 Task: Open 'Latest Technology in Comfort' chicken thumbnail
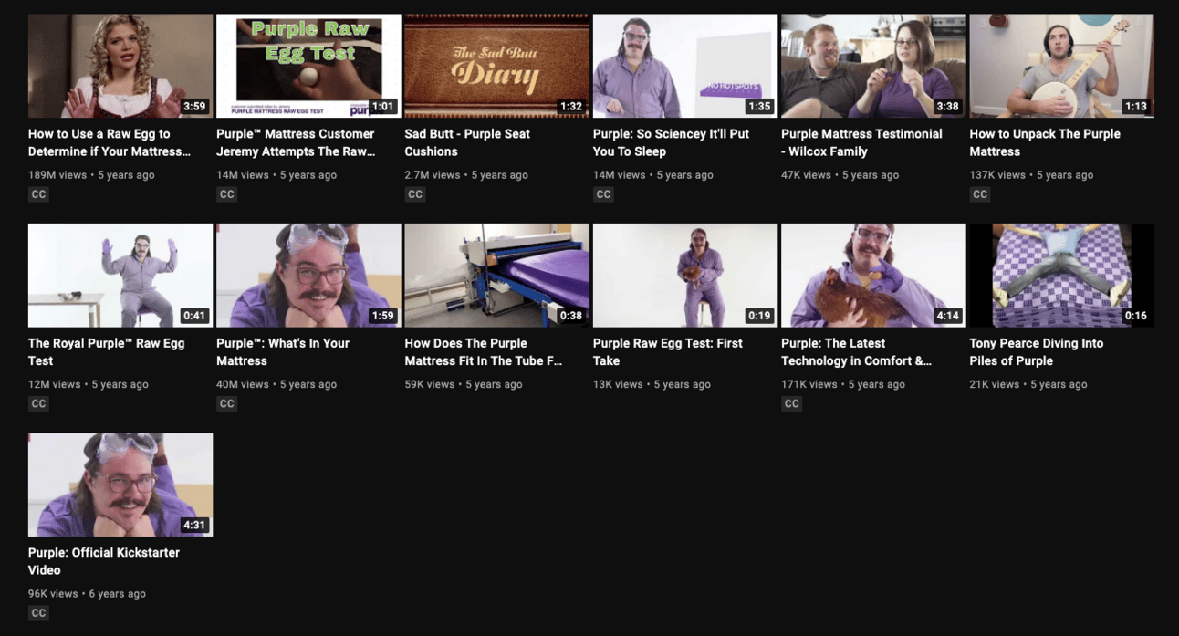click(x=873, y=275)
